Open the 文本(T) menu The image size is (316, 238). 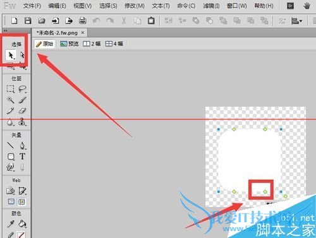[161, 6]
